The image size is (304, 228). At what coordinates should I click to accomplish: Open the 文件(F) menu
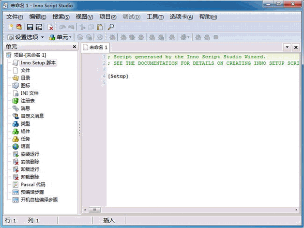(15, 17)
